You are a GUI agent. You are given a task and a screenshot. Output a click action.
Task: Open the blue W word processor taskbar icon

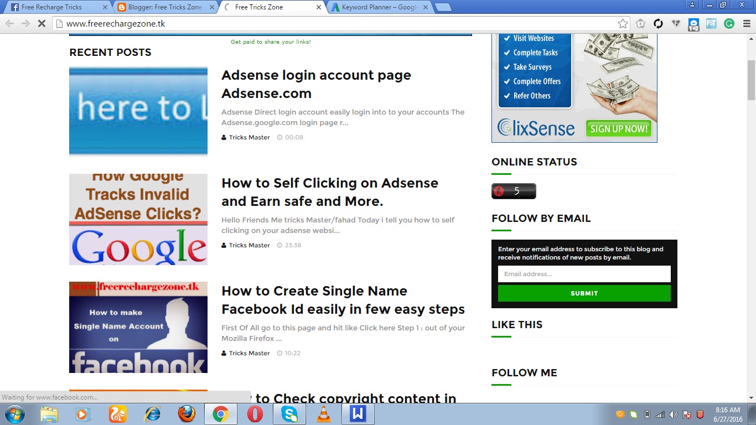click(x=358, y=414)
